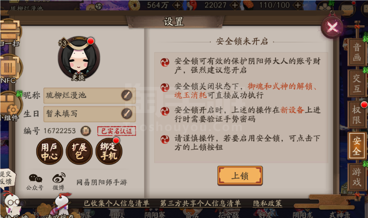The height and width of the screenshot is (218, 368).
Task: Edit the birthday with the pencil icon
Action: [127, 113]
